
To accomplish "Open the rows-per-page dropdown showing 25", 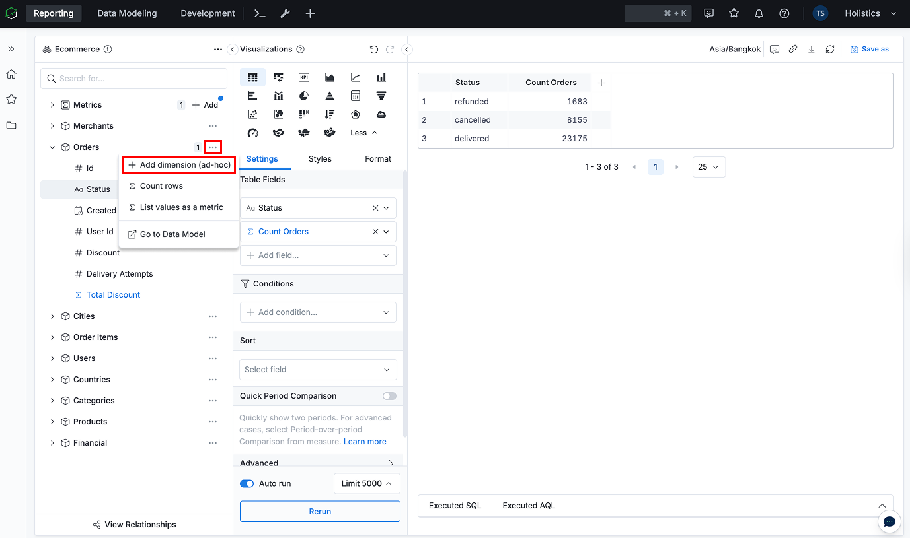I will 708,167.
